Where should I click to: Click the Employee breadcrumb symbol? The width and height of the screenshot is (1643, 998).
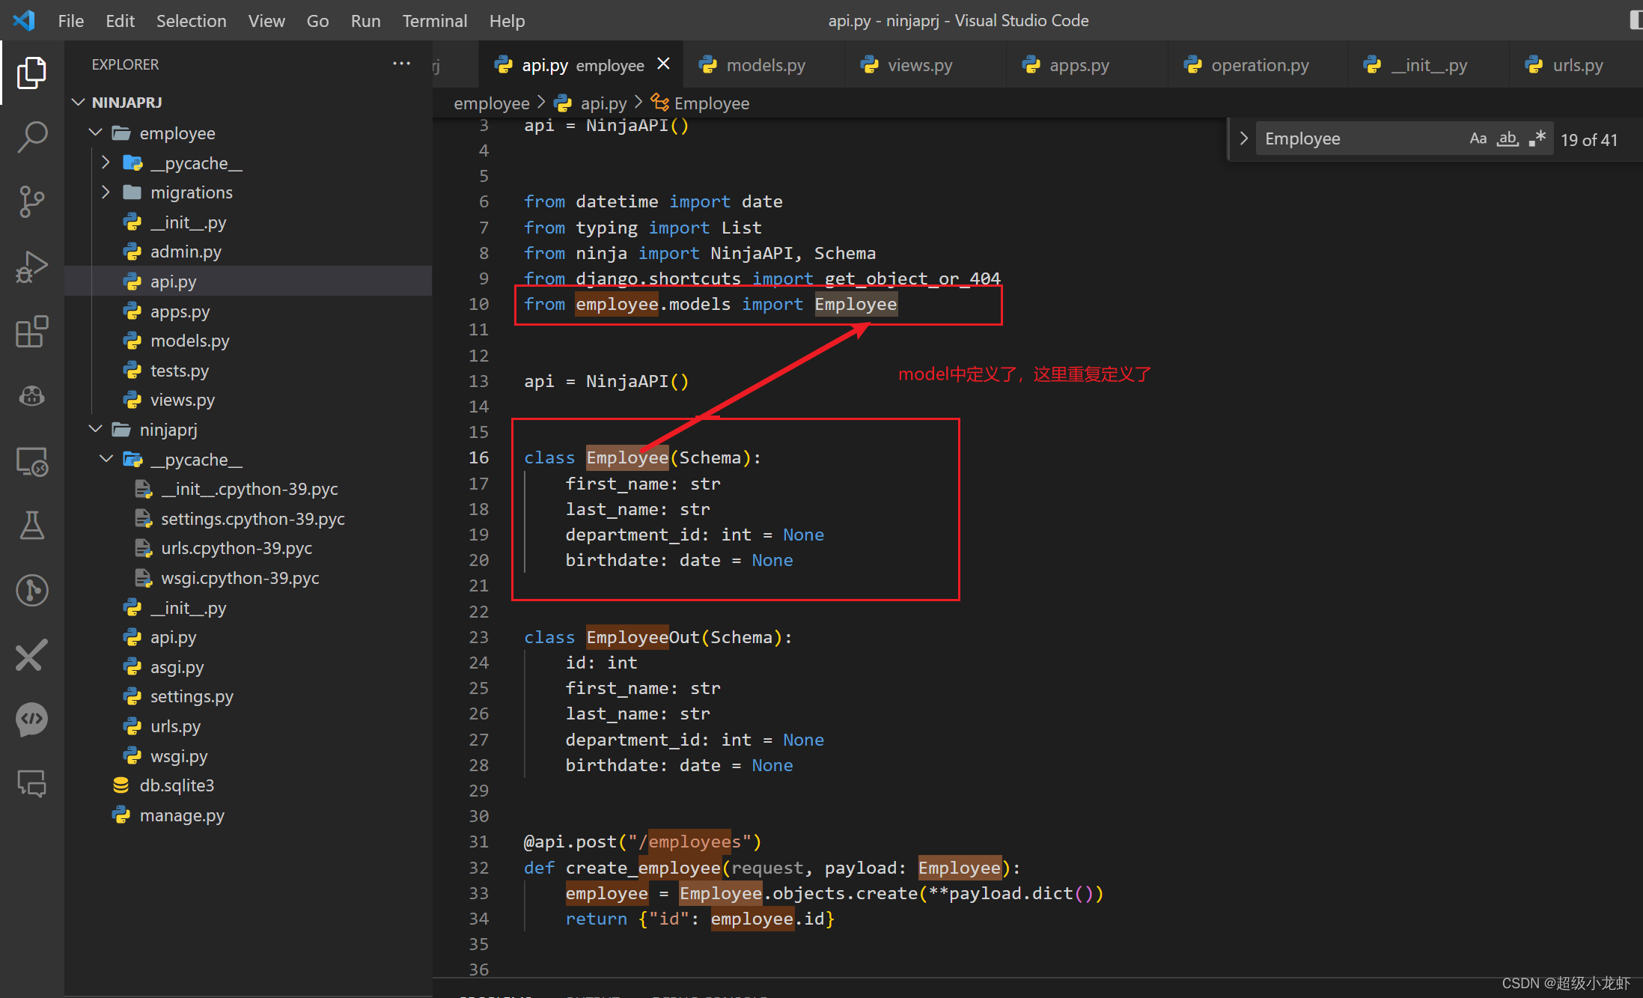point(711,103)
